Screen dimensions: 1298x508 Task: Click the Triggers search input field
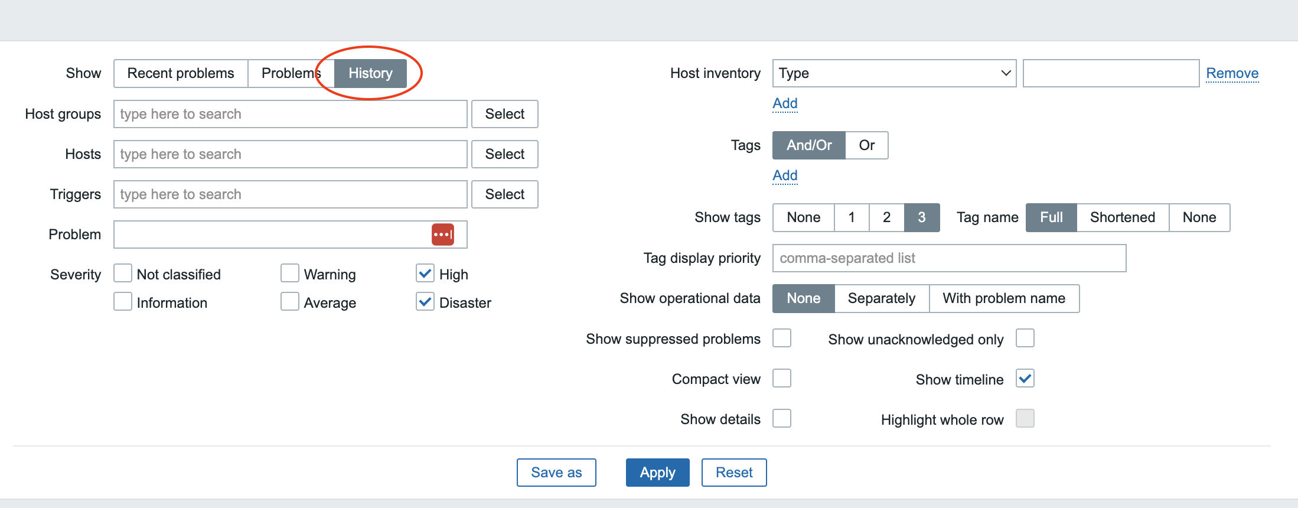(290, 194)
